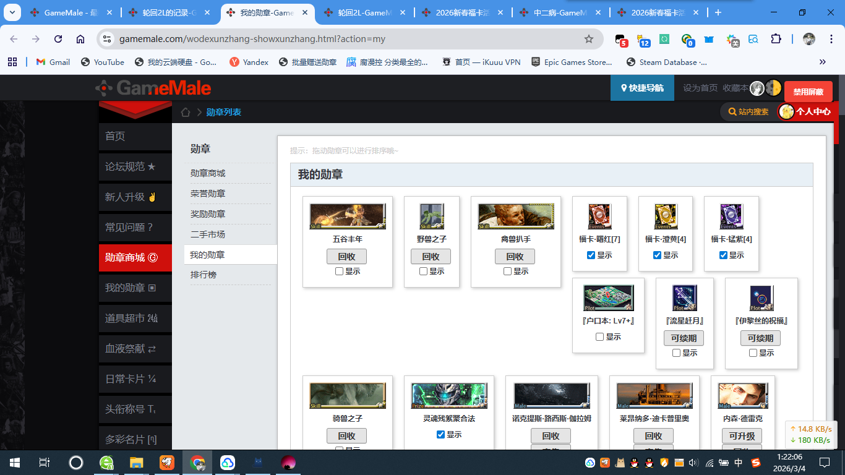Click the 福卡·澄黄 card icon

tap(666, 216)
